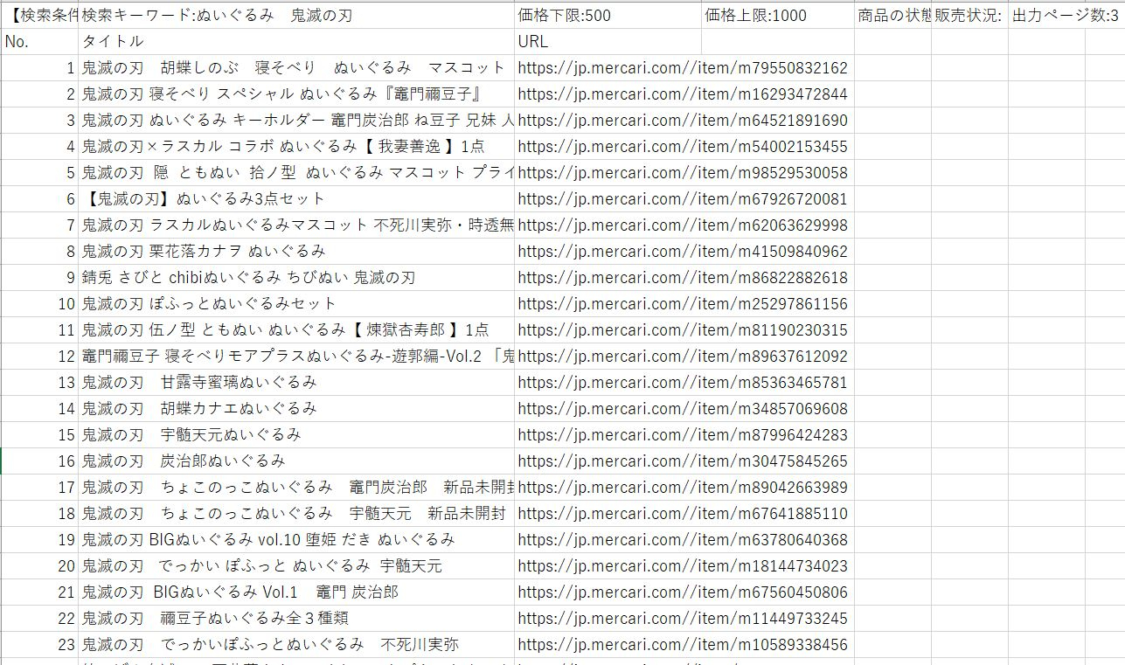Select title 胡蝶しのぶ 寝そべり ぬいぐるみ マスコット
Viewport: 1125px width, 665px height.
296,67
